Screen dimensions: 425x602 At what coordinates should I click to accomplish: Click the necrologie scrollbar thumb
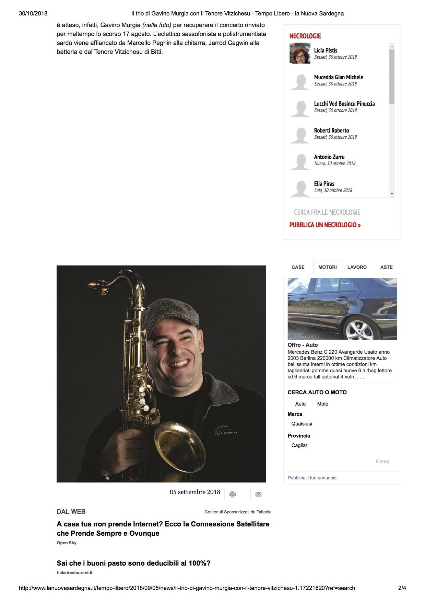click(x=392, y=77)
